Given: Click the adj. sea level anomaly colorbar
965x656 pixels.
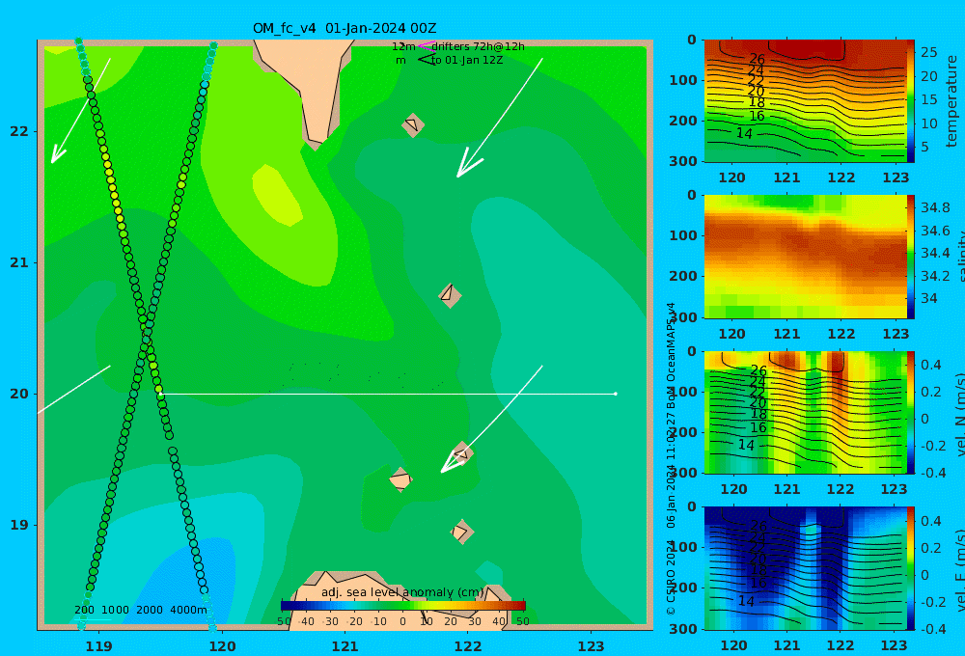Looking at the screenshot, I should [x=403, y=606].
